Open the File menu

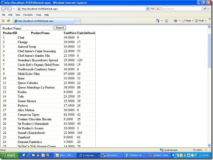point(4,15)
